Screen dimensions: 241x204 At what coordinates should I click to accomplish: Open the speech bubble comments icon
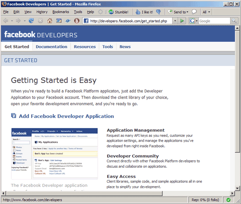(x=194, y=12)
